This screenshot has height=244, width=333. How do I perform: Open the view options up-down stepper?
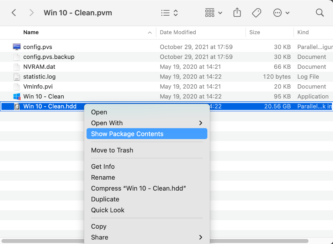tap(176, 13)
